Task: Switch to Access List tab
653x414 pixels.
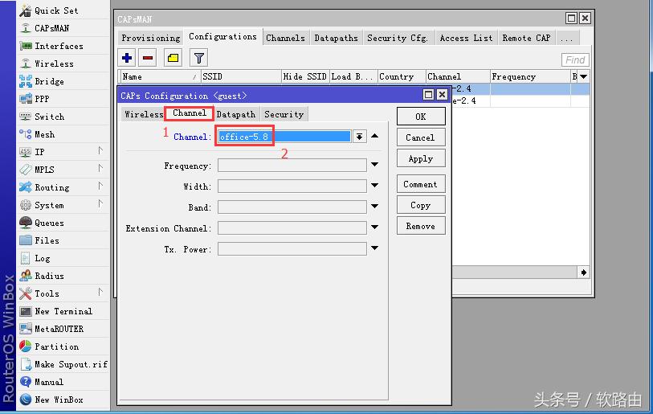Action: pyautogui.click(x=466, y=38)
